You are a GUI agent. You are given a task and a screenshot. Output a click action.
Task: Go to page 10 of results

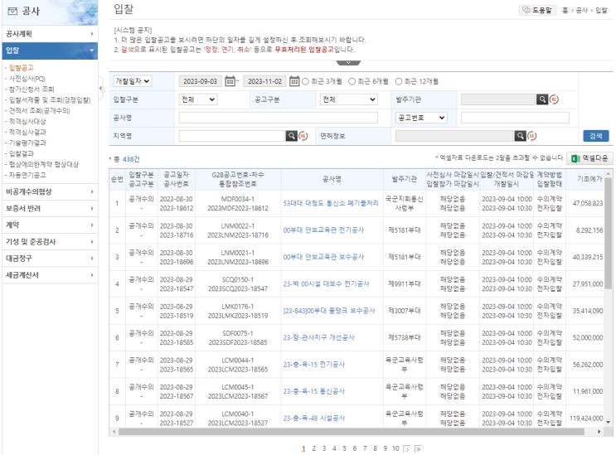point(395,448)
